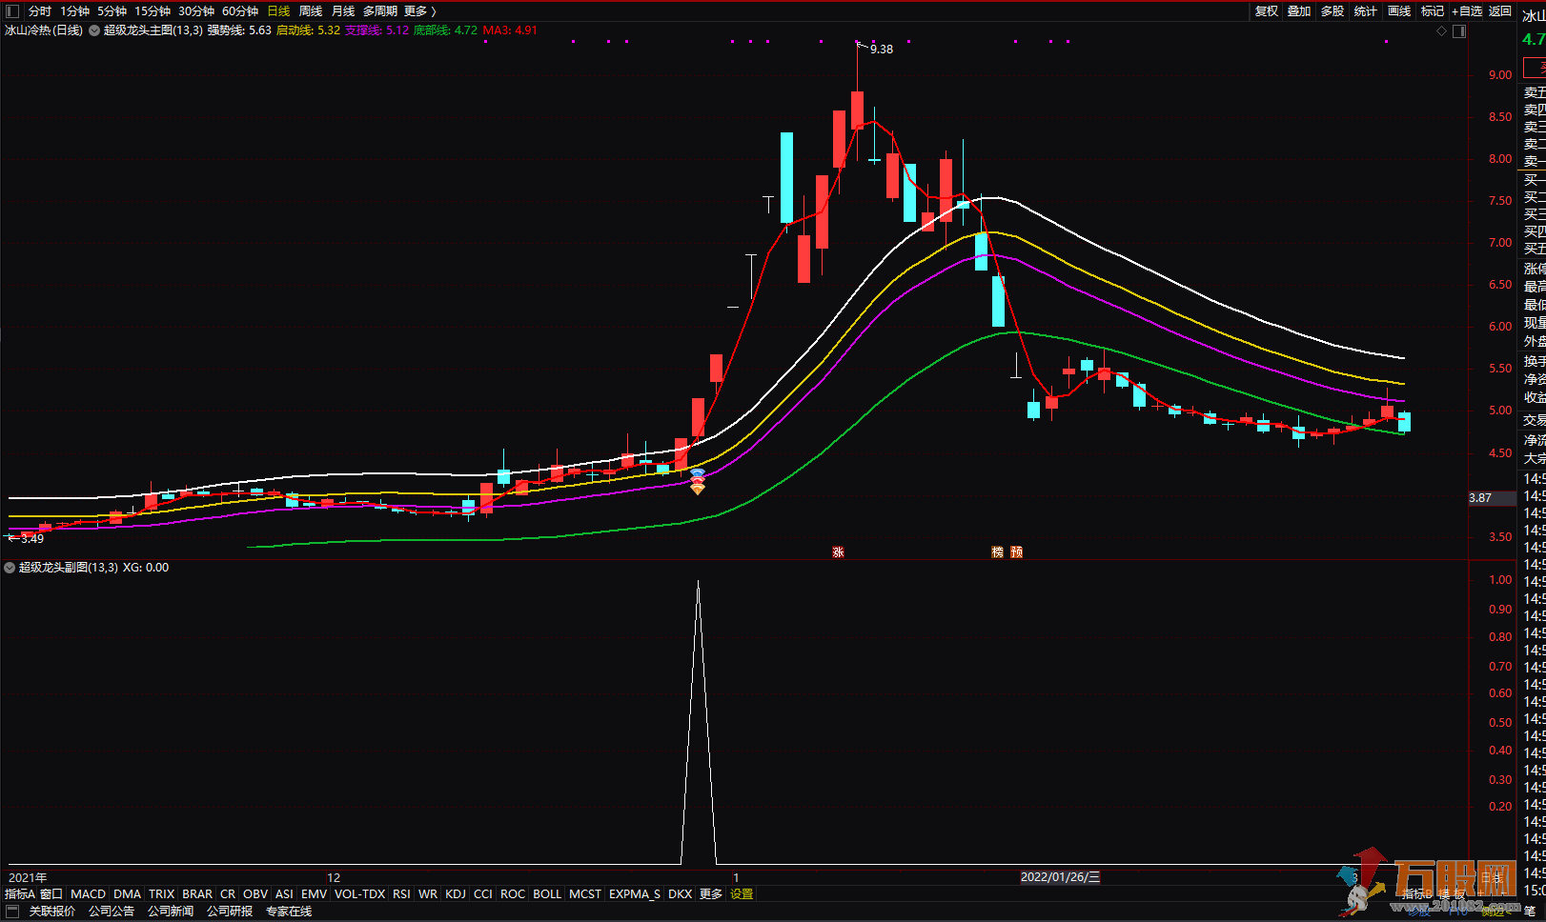
Task: Click the 预 event marker icon
Action: (x=1016, y=552)
